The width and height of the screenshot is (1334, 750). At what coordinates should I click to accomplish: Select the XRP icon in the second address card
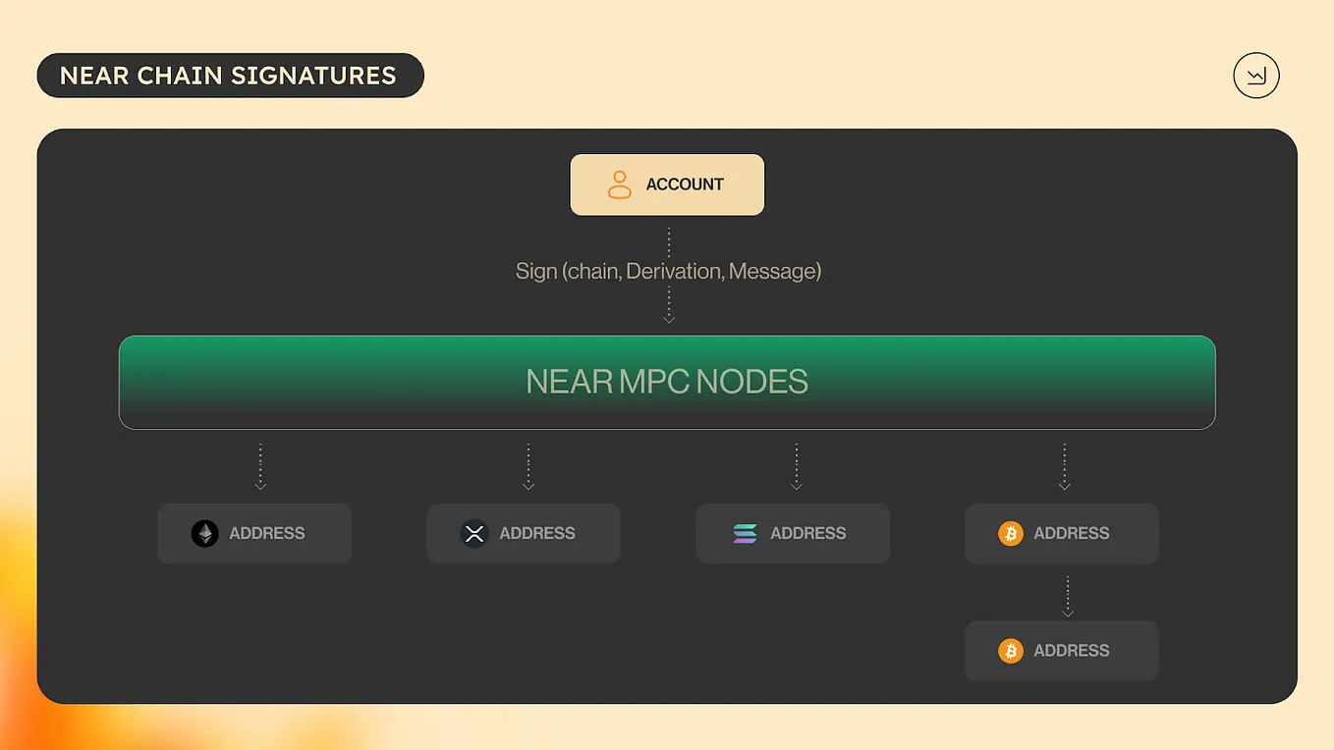pyautogui.click(x=473, y=533)
